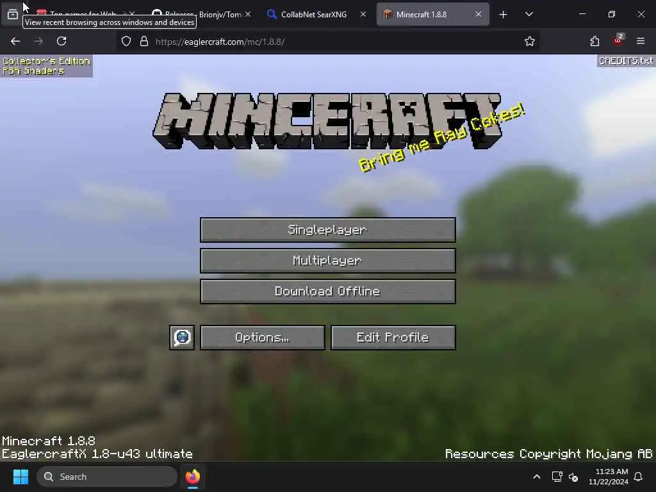The width and height of the screenshot is (656, 492).
Task: Open the notifications bell icon
Action: 639,477
